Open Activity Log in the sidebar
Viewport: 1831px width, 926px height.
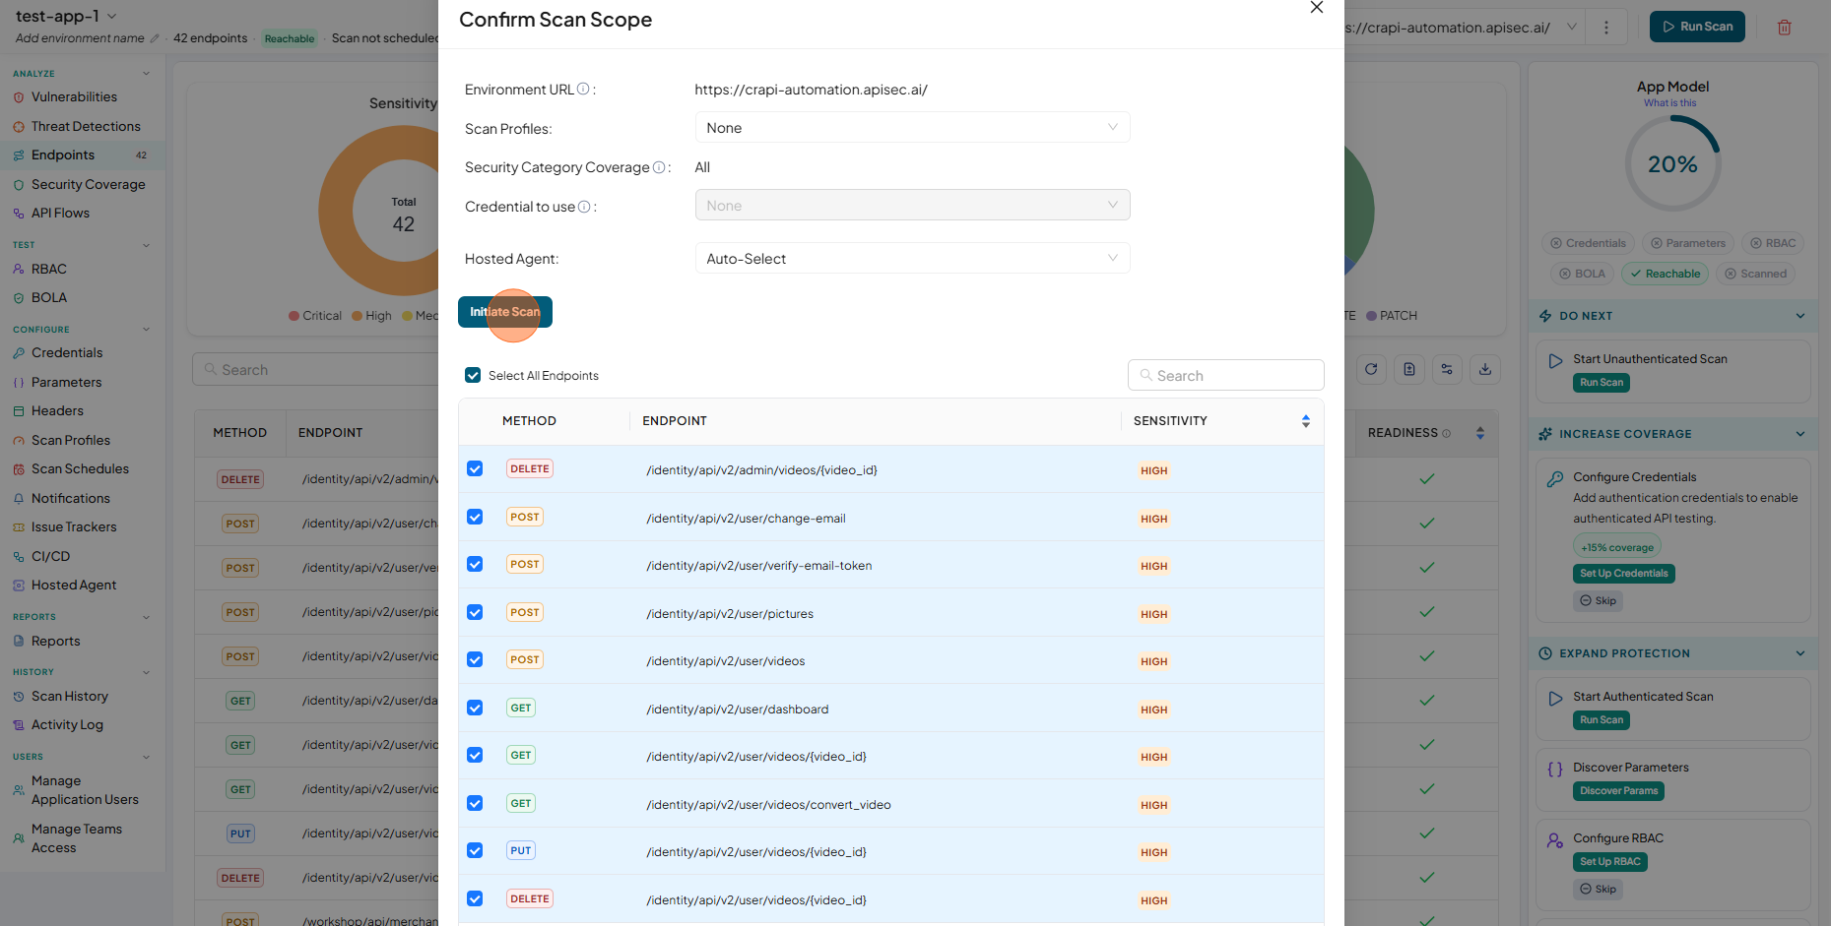coord(67,725)
